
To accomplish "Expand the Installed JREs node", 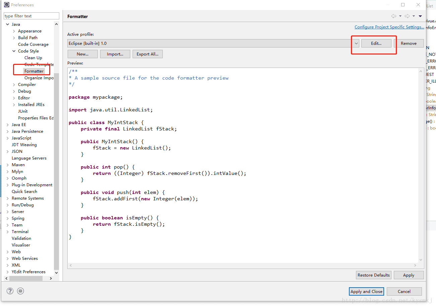I will point(14,105).
